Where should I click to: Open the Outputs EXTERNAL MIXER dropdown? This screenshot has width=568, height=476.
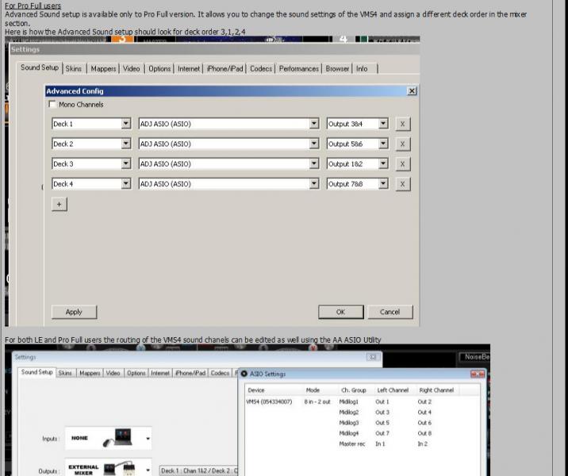click(x=109, y=468)
